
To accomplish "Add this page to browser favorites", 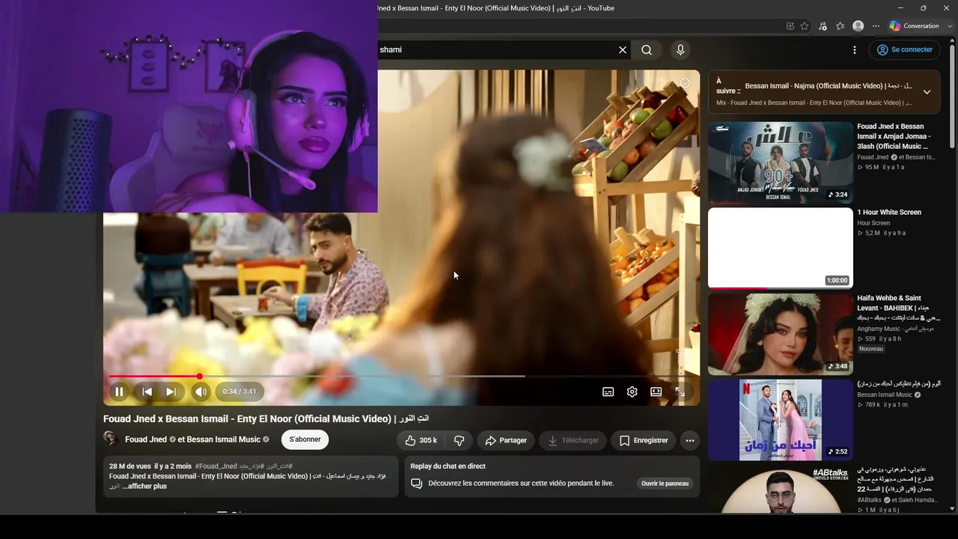I will [x=805, y=26].
